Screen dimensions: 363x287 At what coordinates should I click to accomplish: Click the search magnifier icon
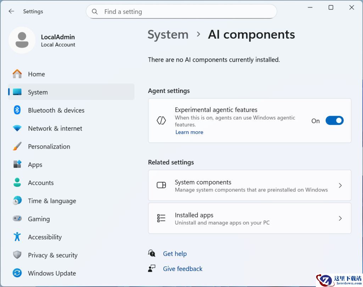coord(95,12)
